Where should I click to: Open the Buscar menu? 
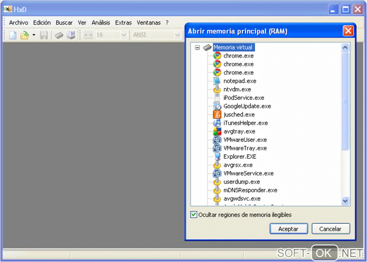coord(64,23)
